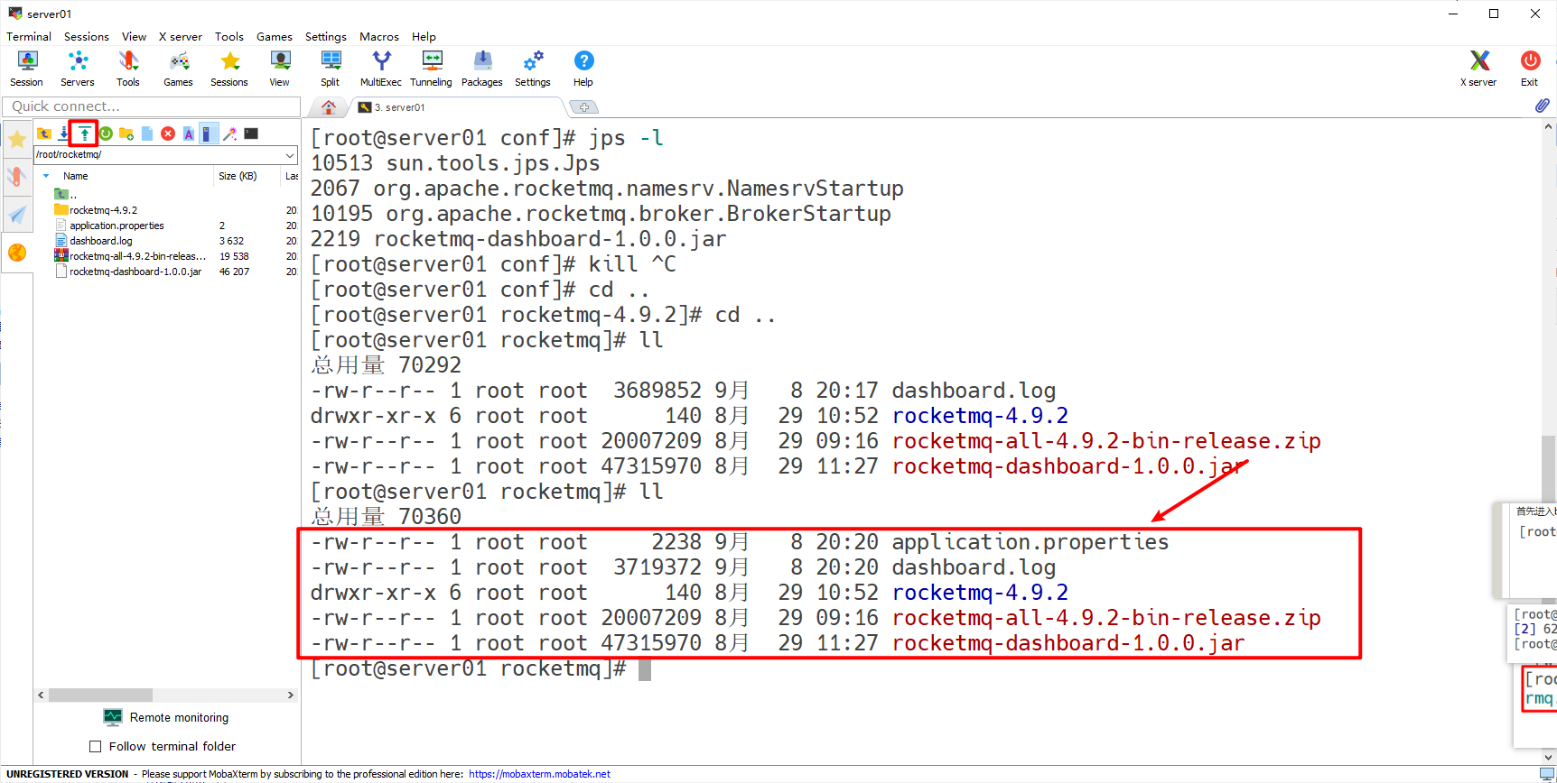Go to the home tab

click(x=329, y=107)
